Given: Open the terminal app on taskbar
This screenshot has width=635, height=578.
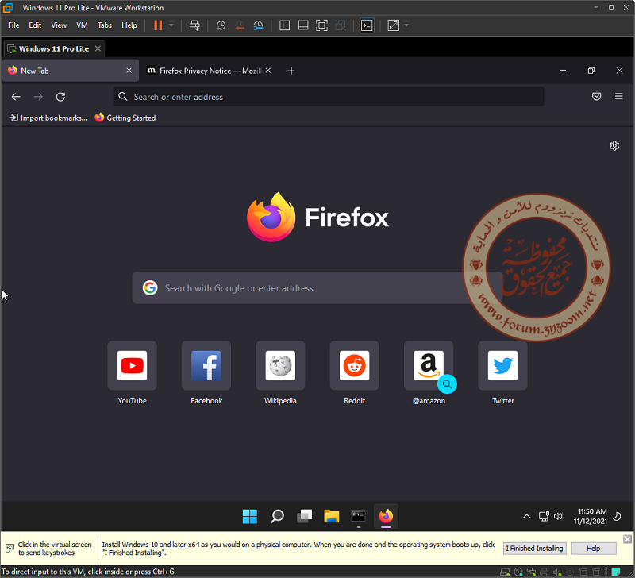Looking at the screenshot, I should pos(359,516).
